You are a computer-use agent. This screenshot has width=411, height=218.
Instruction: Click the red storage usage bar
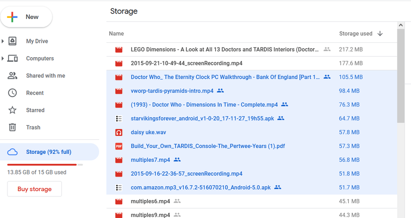42,164
